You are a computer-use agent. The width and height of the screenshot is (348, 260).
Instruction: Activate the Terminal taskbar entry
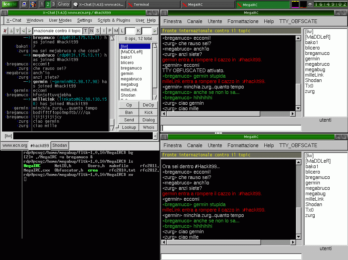[x=153, y=4]
